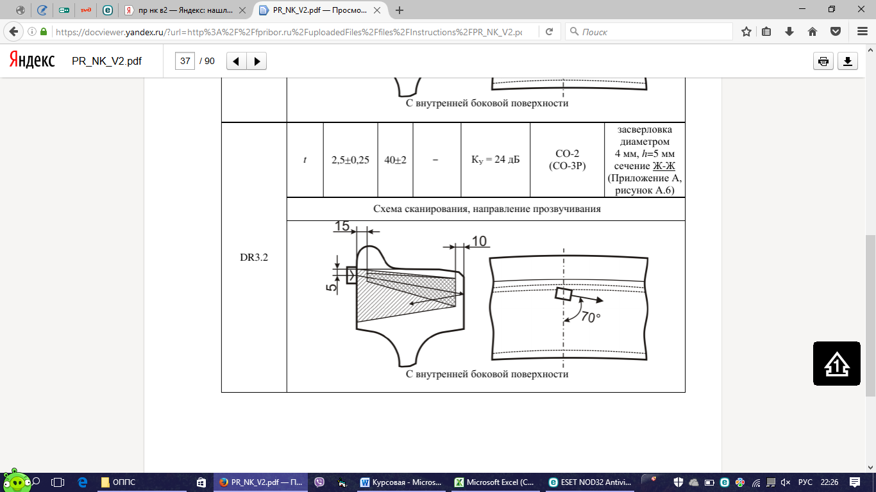This screenshot has width=876, height=492.
Task: Show the bookmarks list
Action: tap(767, 31)
